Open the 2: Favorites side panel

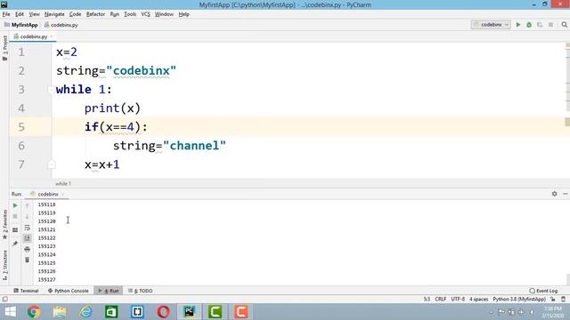click(4, 225)
